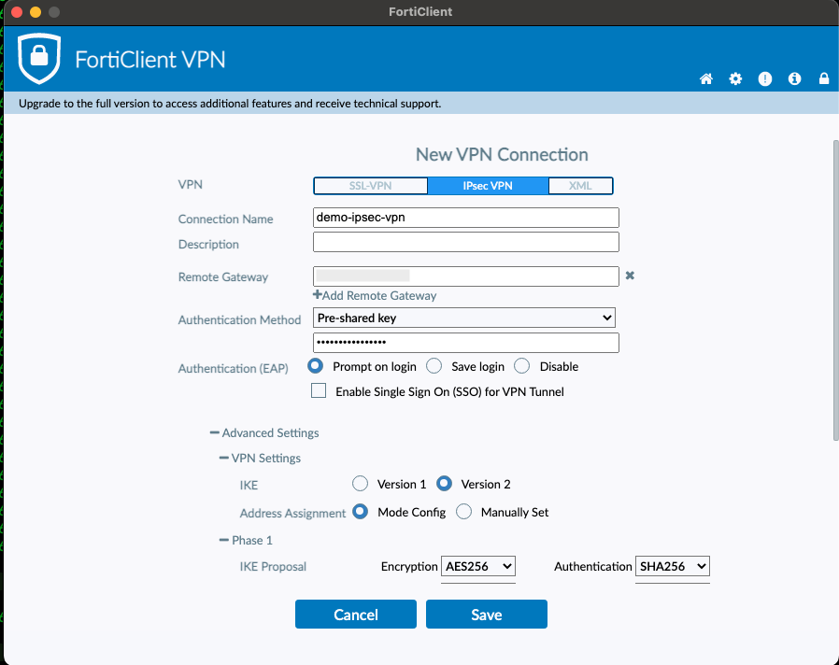Collapse Advanced Settings section
839x665 pixels.
[264, 432]
